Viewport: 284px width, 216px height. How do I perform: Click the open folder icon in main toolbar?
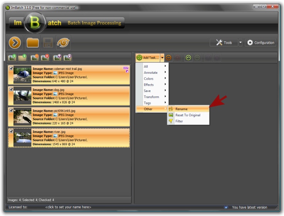coord(32,43)
